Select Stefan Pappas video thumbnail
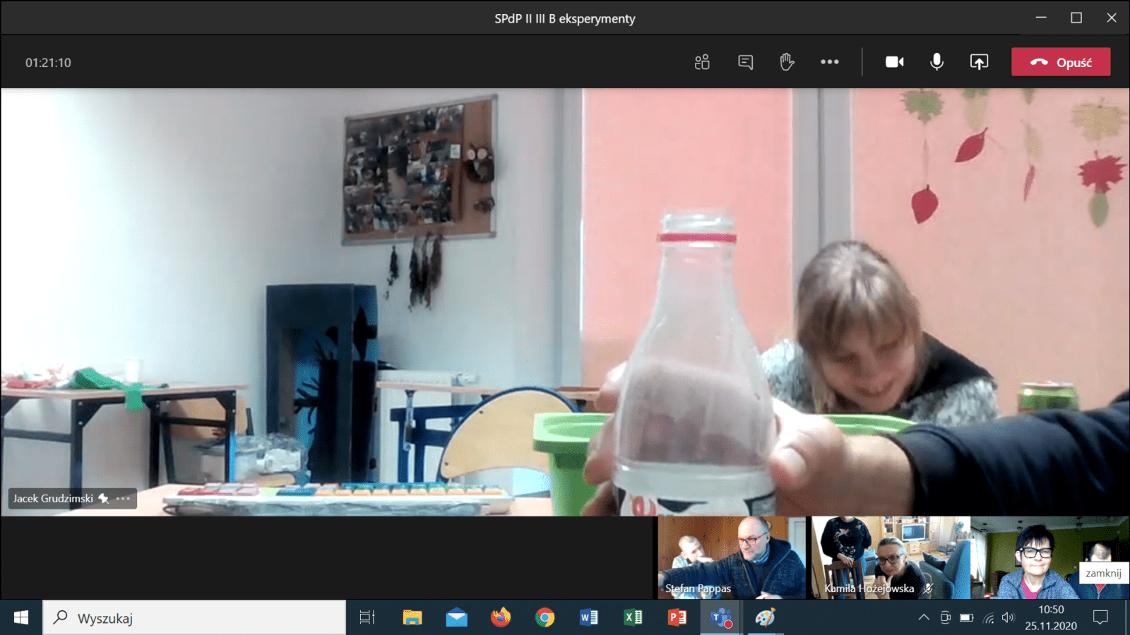This screenshot has height=635, width=1130. coord(732,557)
